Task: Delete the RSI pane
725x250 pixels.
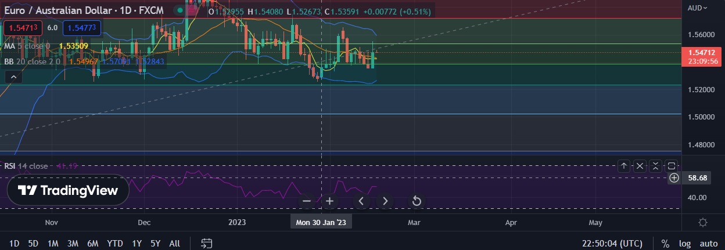Action: tap(640, 166)
